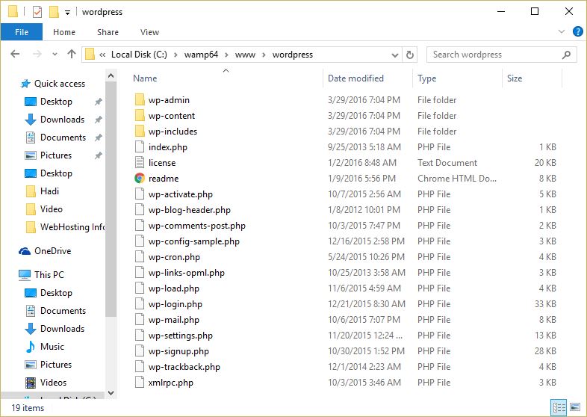The height and width of the screenshot is (417, 587).
Task: Open the File menu tab
Action: coord(21,32)
